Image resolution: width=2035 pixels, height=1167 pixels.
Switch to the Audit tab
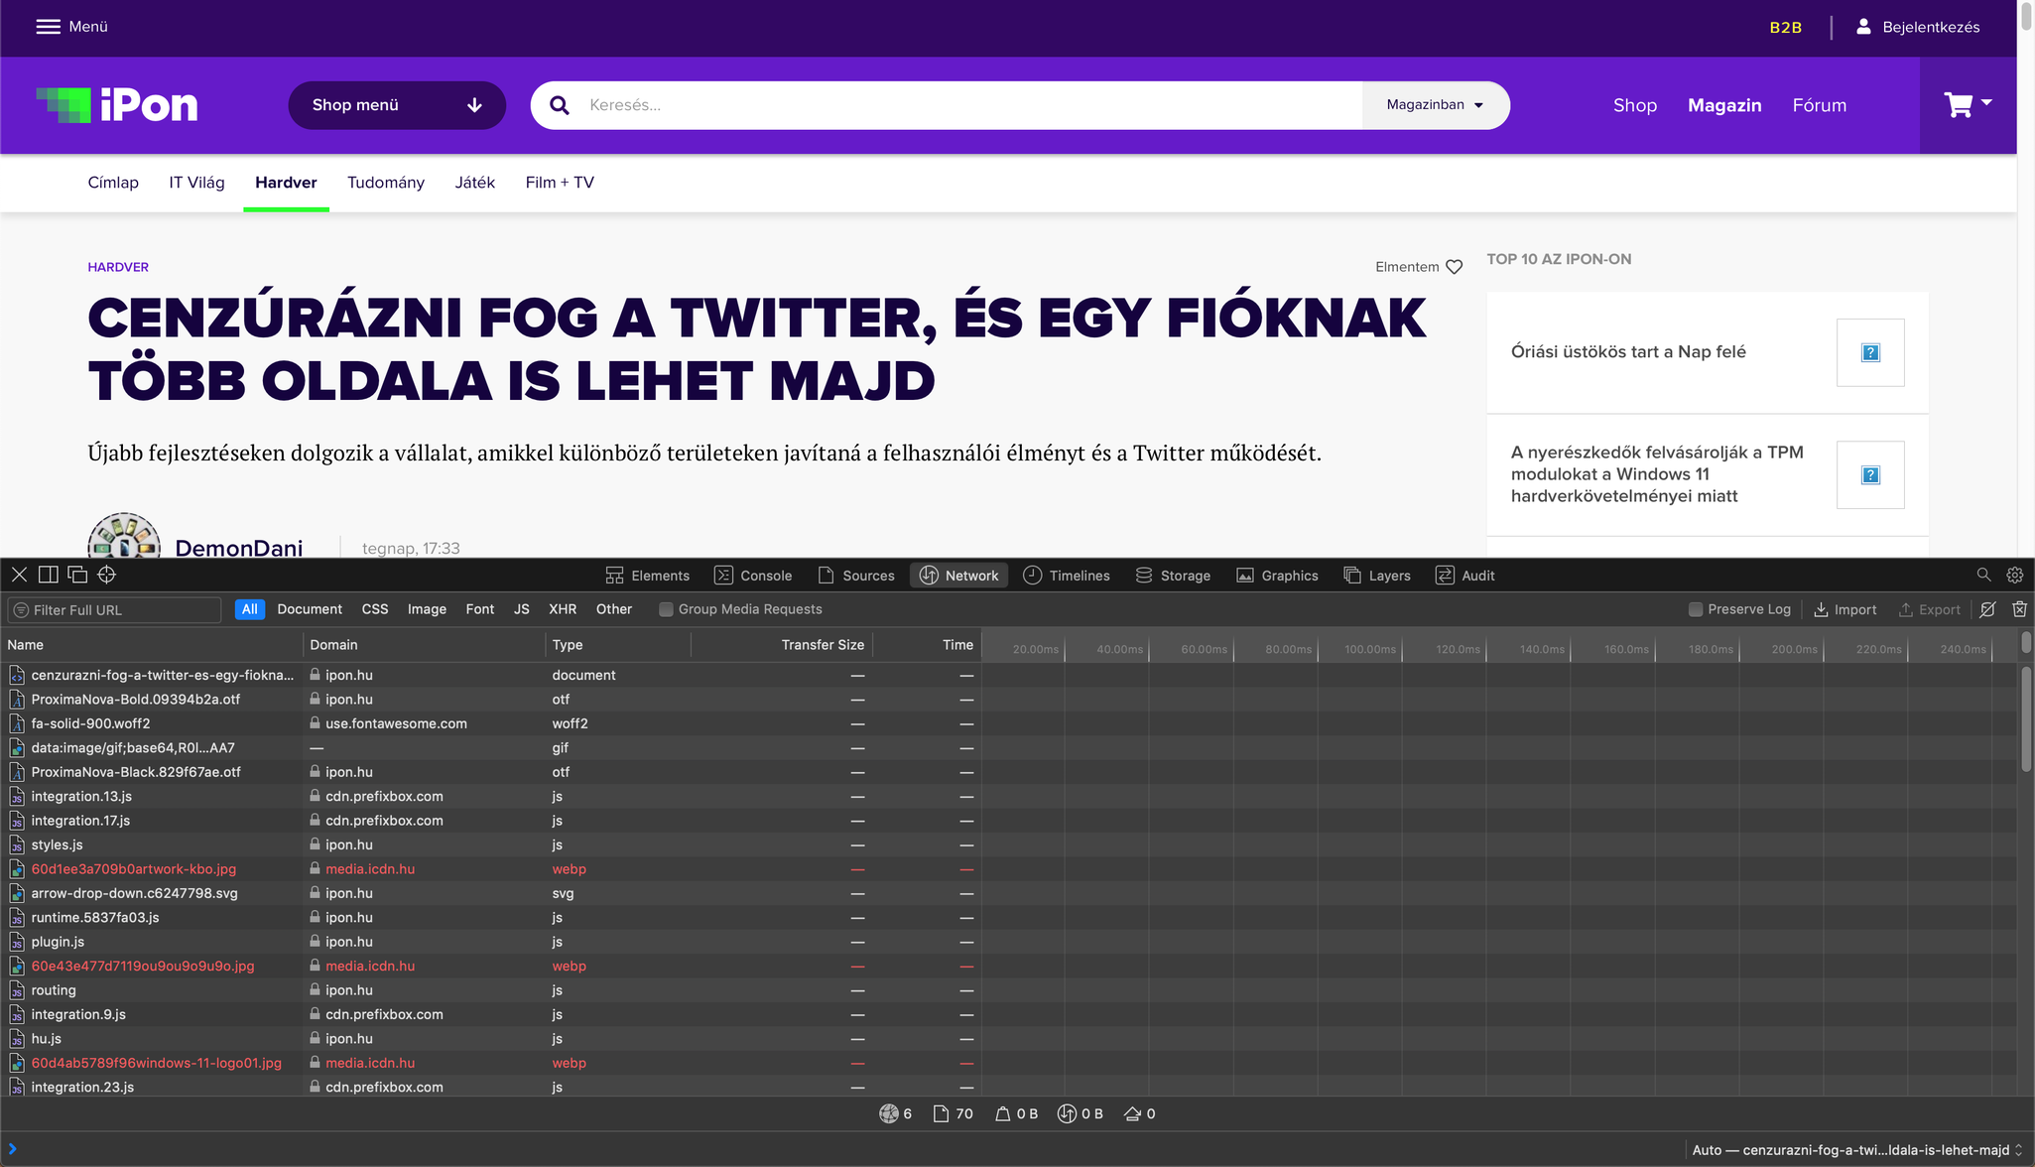click(x=1465, y=576)
